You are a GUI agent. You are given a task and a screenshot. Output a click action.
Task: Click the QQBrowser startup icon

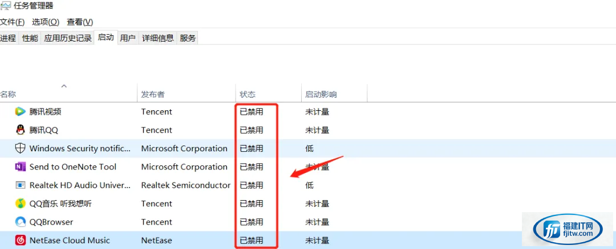click(20, 222)
